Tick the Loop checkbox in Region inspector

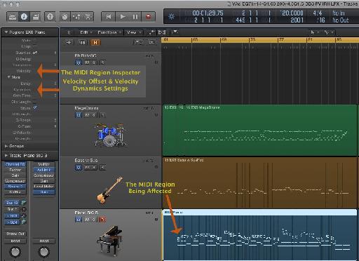coord(35,46)
